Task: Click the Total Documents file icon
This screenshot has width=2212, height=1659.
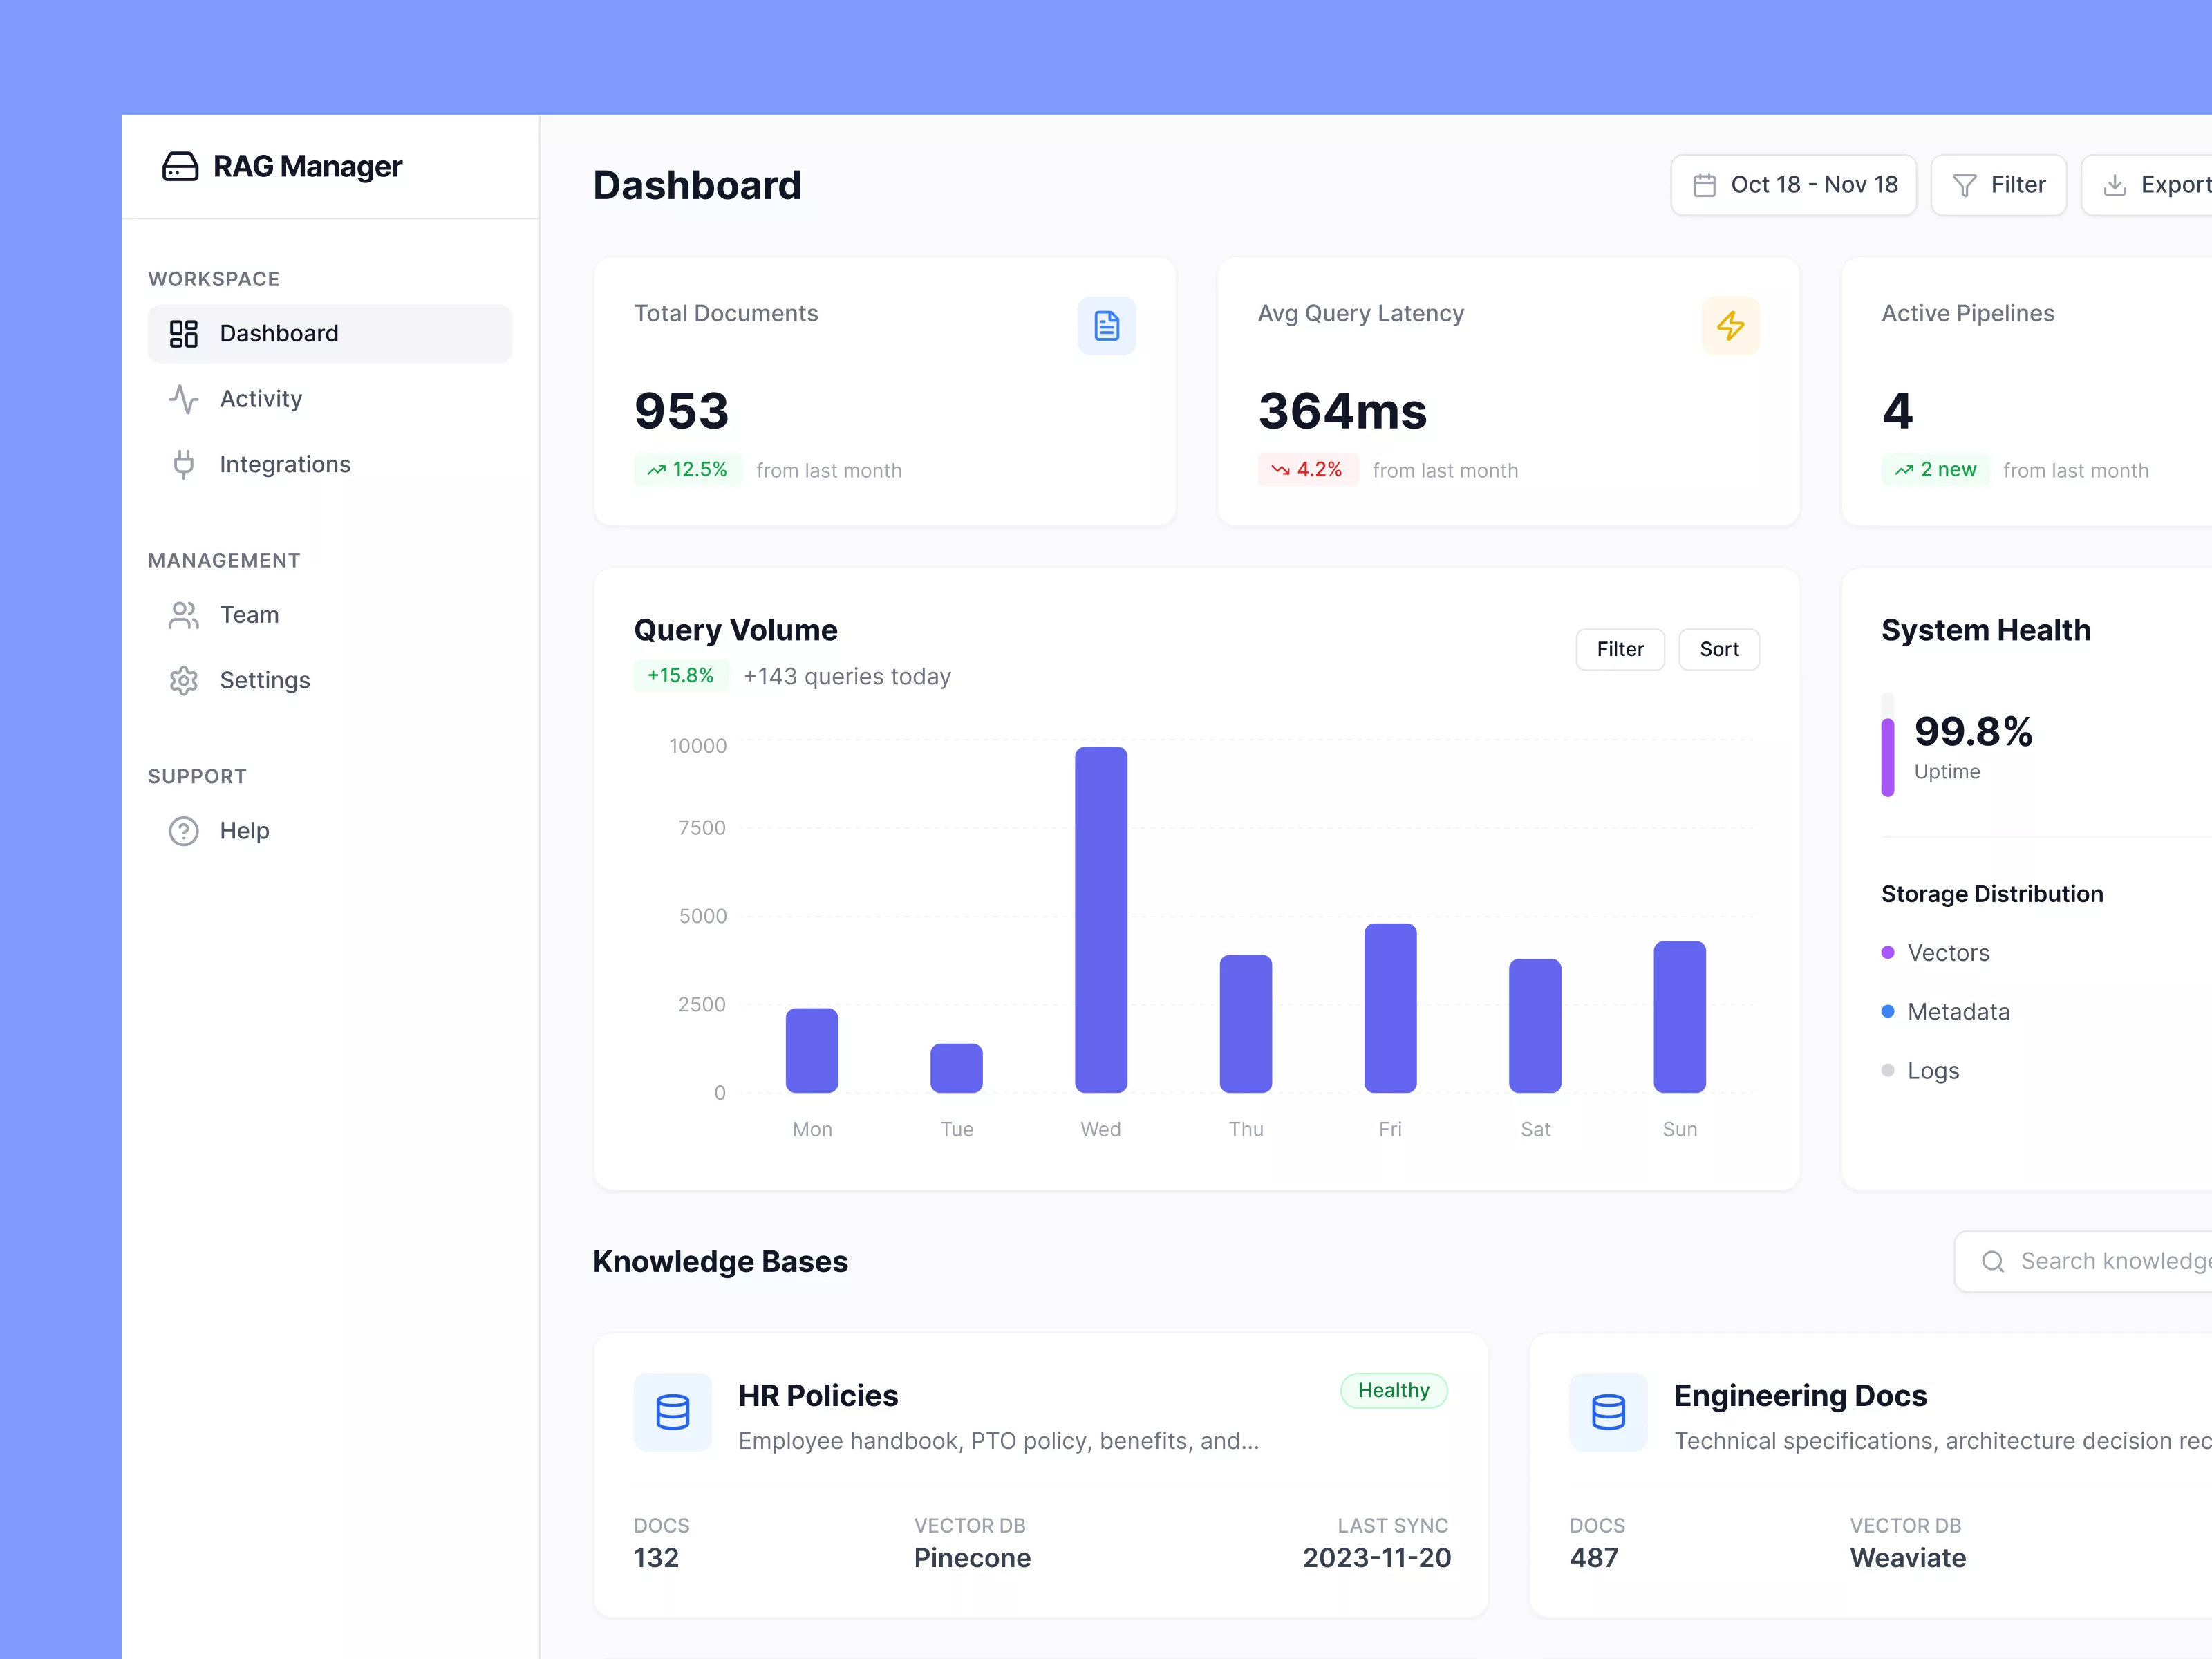Action: click(1106, 326)
